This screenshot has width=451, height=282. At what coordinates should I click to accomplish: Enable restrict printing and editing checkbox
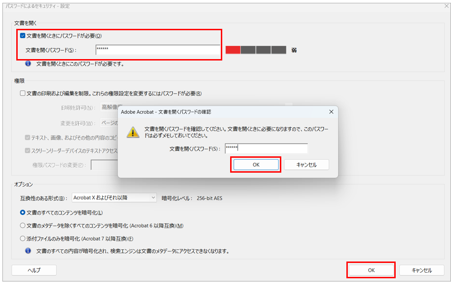tap(23, 93)
